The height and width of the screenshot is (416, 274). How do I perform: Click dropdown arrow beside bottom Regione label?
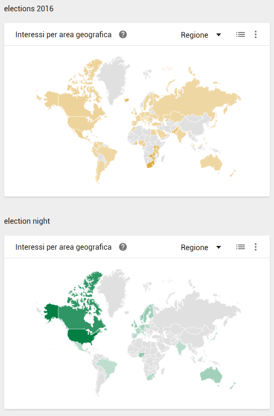218,247
